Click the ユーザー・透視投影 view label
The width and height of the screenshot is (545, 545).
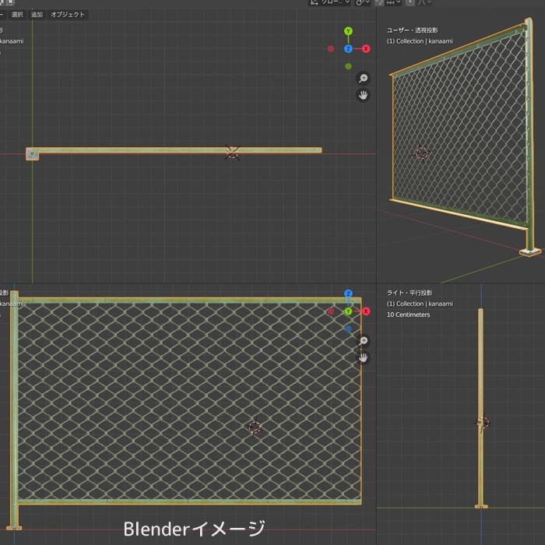[412, 30]
